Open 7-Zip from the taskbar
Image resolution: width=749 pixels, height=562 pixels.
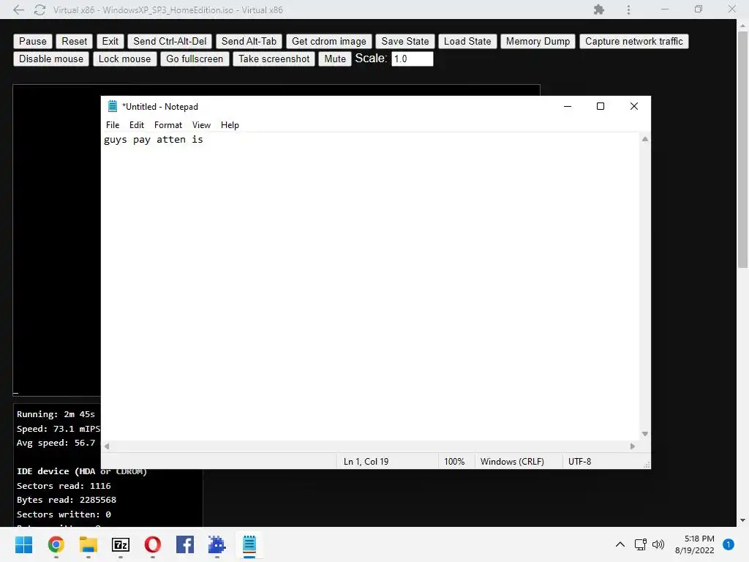click(x=121, y=544)
